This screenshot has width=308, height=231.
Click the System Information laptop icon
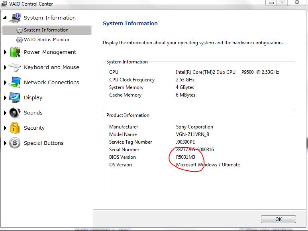(x=15, y=18)
